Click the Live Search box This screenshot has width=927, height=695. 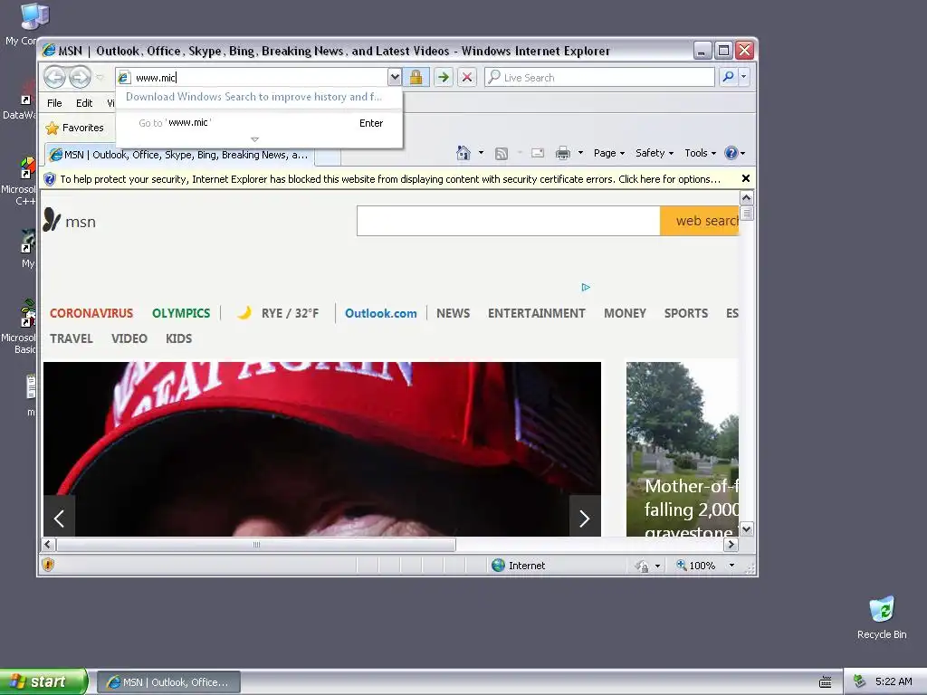click(599, 78)
